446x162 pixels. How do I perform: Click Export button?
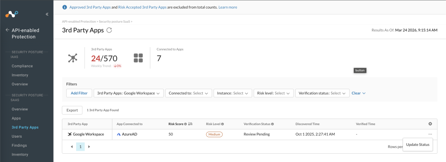(72, 110)
